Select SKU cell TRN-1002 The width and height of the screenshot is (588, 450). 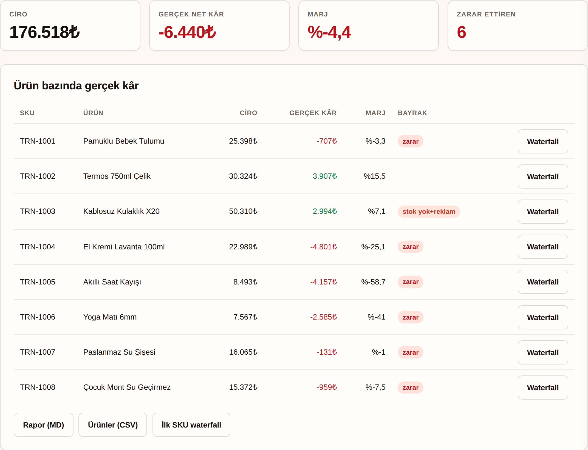click(38, 176)
